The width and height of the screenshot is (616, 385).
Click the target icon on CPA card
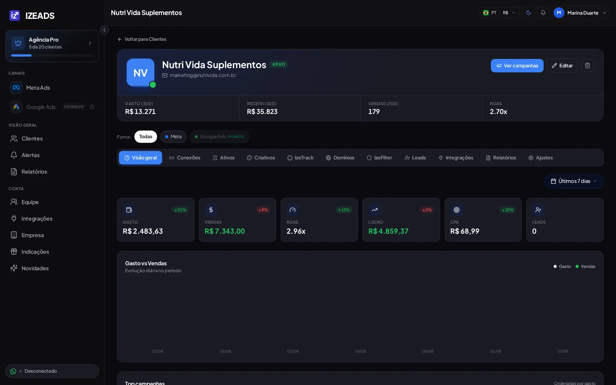click(x=457, y=210)
